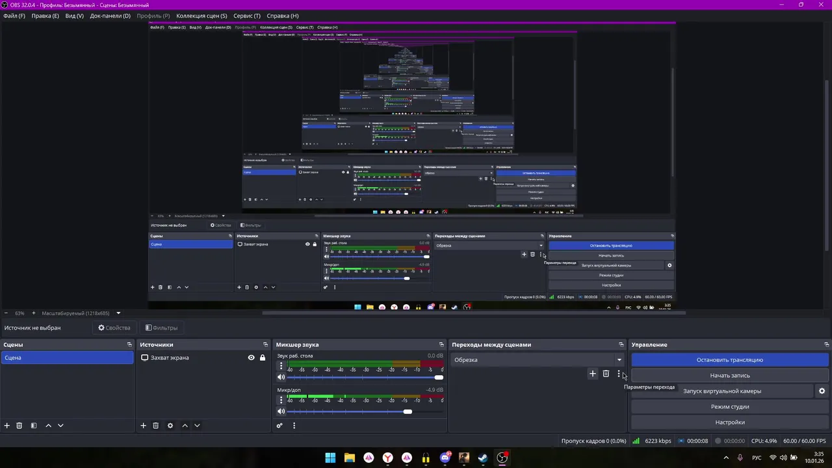Float the Микшер звука dock panel
This screenshot has height=468, width=832.
[x=442, y=344]
